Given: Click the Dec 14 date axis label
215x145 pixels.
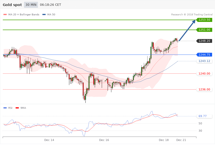Looking at the screenshot, I should pyautogui.click(x=49, y=140).
